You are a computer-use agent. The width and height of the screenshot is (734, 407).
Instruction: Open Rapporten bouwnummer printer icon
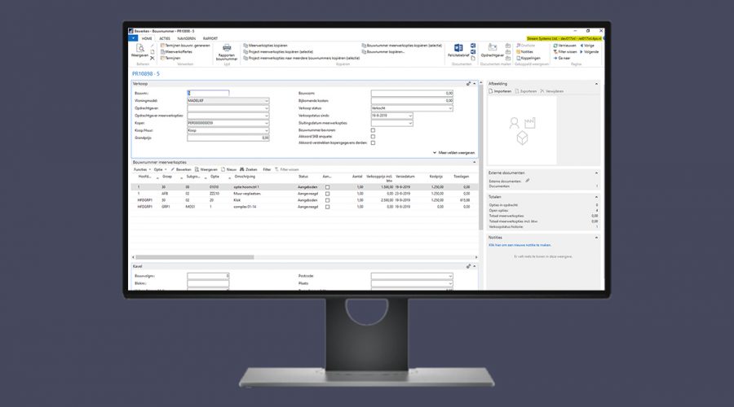tap(227, 48)
